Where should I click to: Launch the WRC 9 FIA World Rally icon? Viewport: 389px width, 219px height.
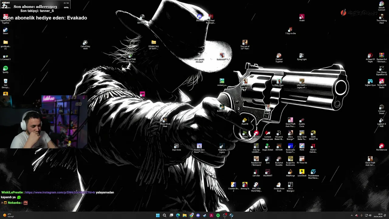pyautogui.click(x=256, y=187)
